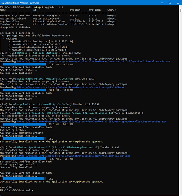This screenshot has width=182, height=196.
Task: Click the Picard 30.8 MB progress bar
Action: tap(24, 90)
